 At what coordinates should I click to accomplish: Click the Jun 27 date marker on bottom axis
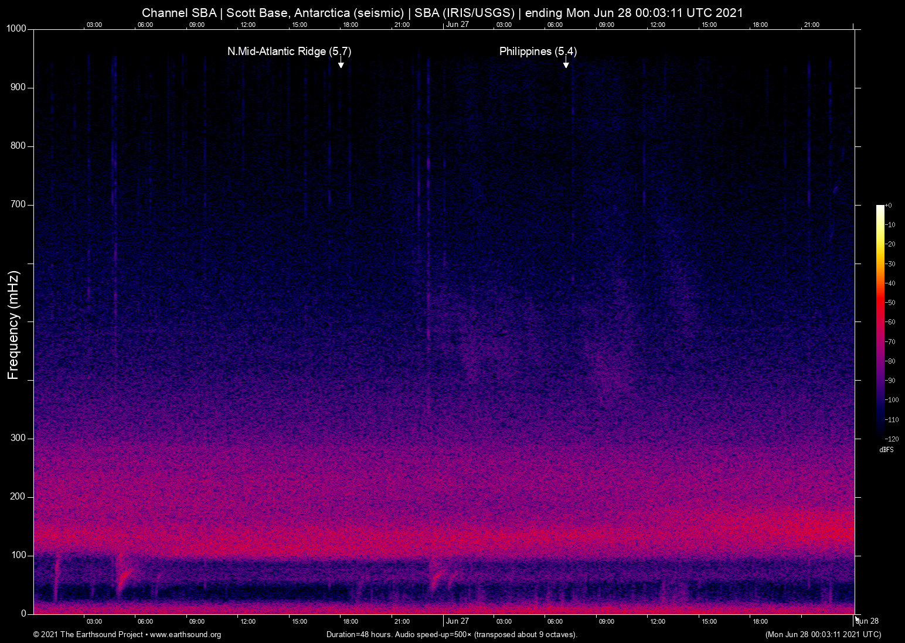coord(457,621)
